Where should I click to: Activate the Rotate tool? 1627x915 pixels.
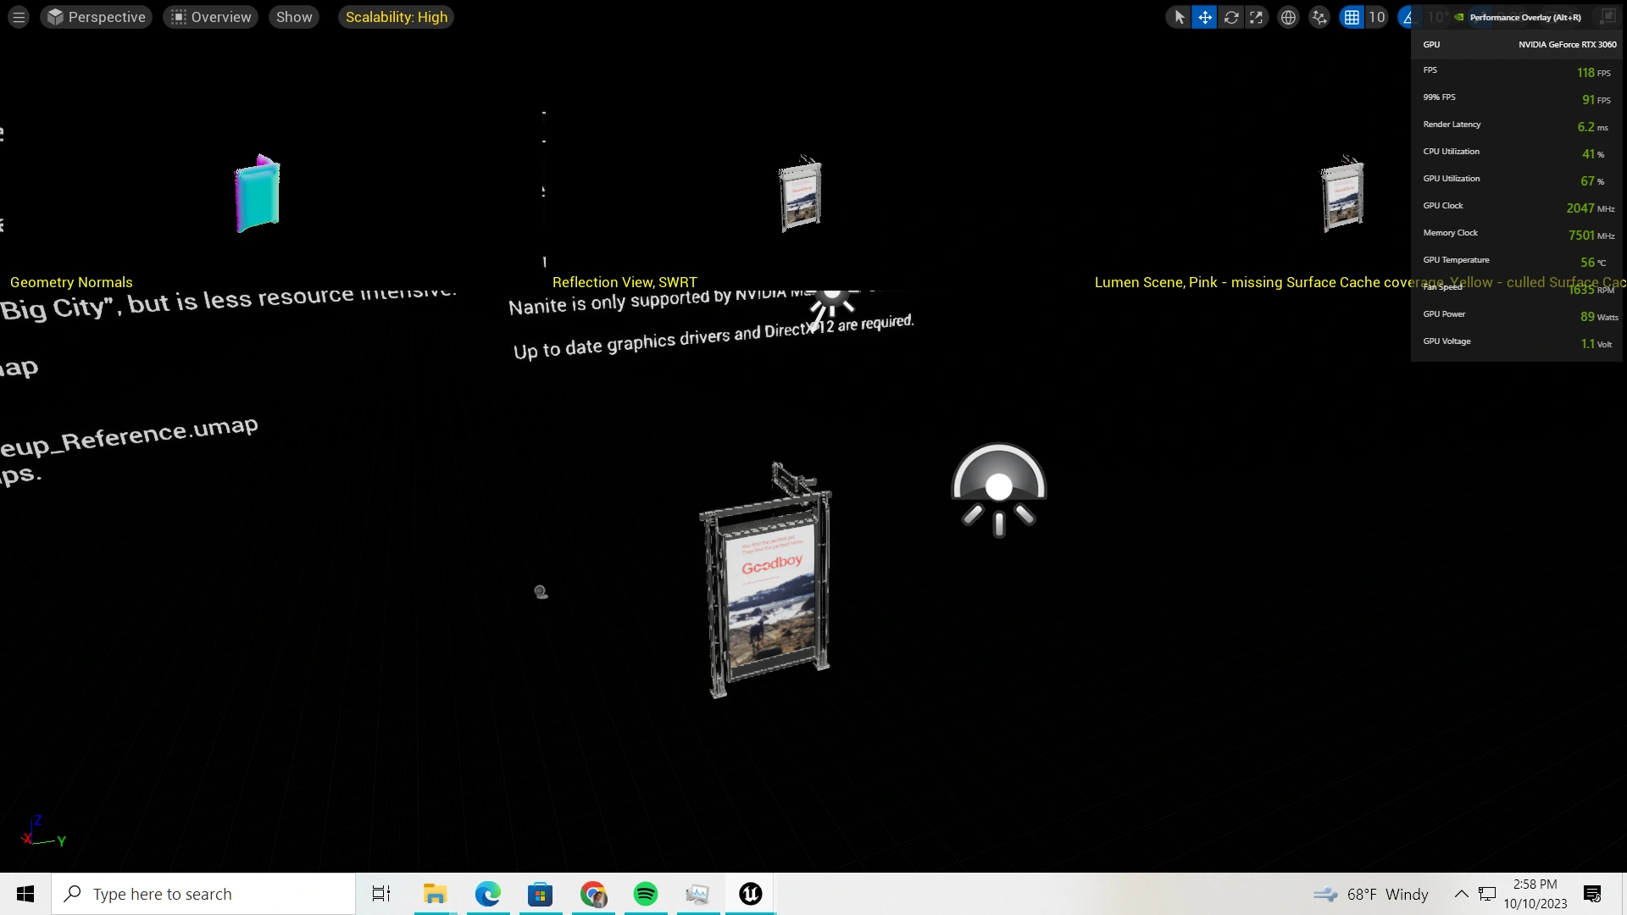1231,17
